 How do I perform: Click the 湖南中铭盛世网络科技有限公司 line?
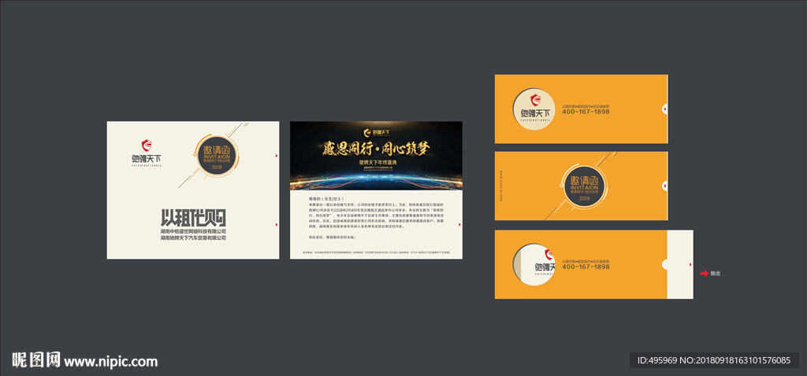click(193, 232)
